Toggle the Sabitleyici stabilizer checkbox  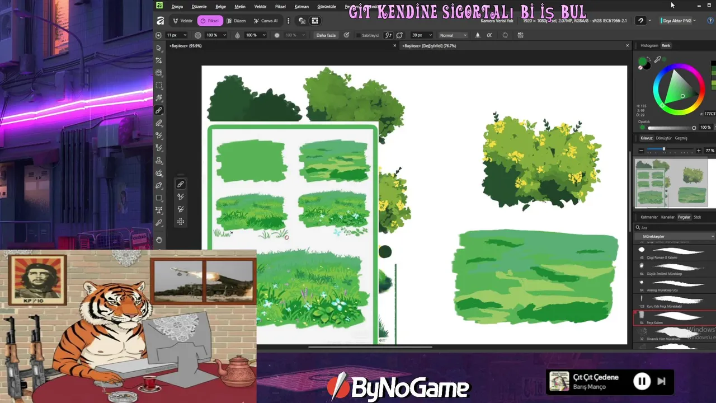[358, 35]
